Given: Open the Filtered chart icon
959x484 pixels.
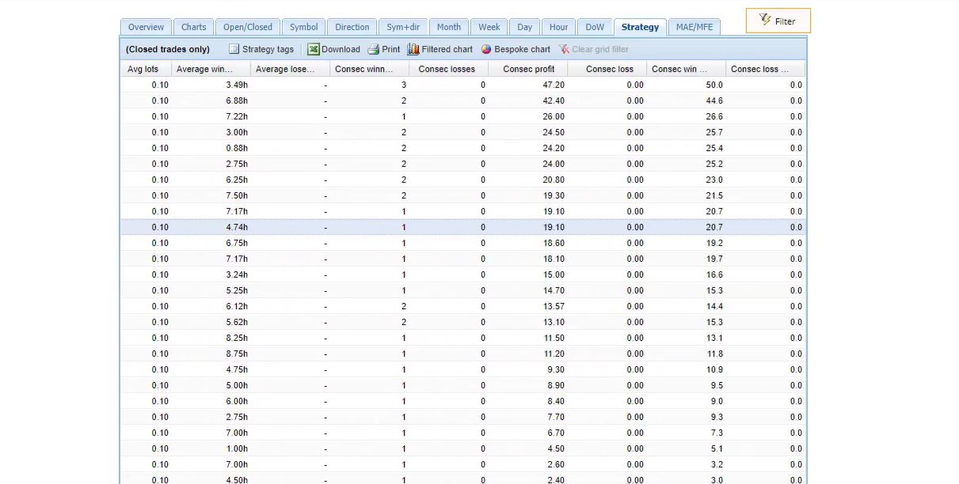Looking at the screenshot, I should click(x=413, y=49).
